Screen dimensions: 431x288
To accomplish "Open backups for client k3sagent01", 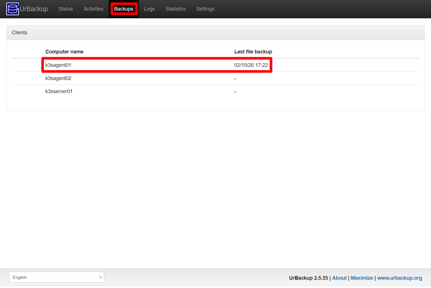I will (x=58, y=65).
